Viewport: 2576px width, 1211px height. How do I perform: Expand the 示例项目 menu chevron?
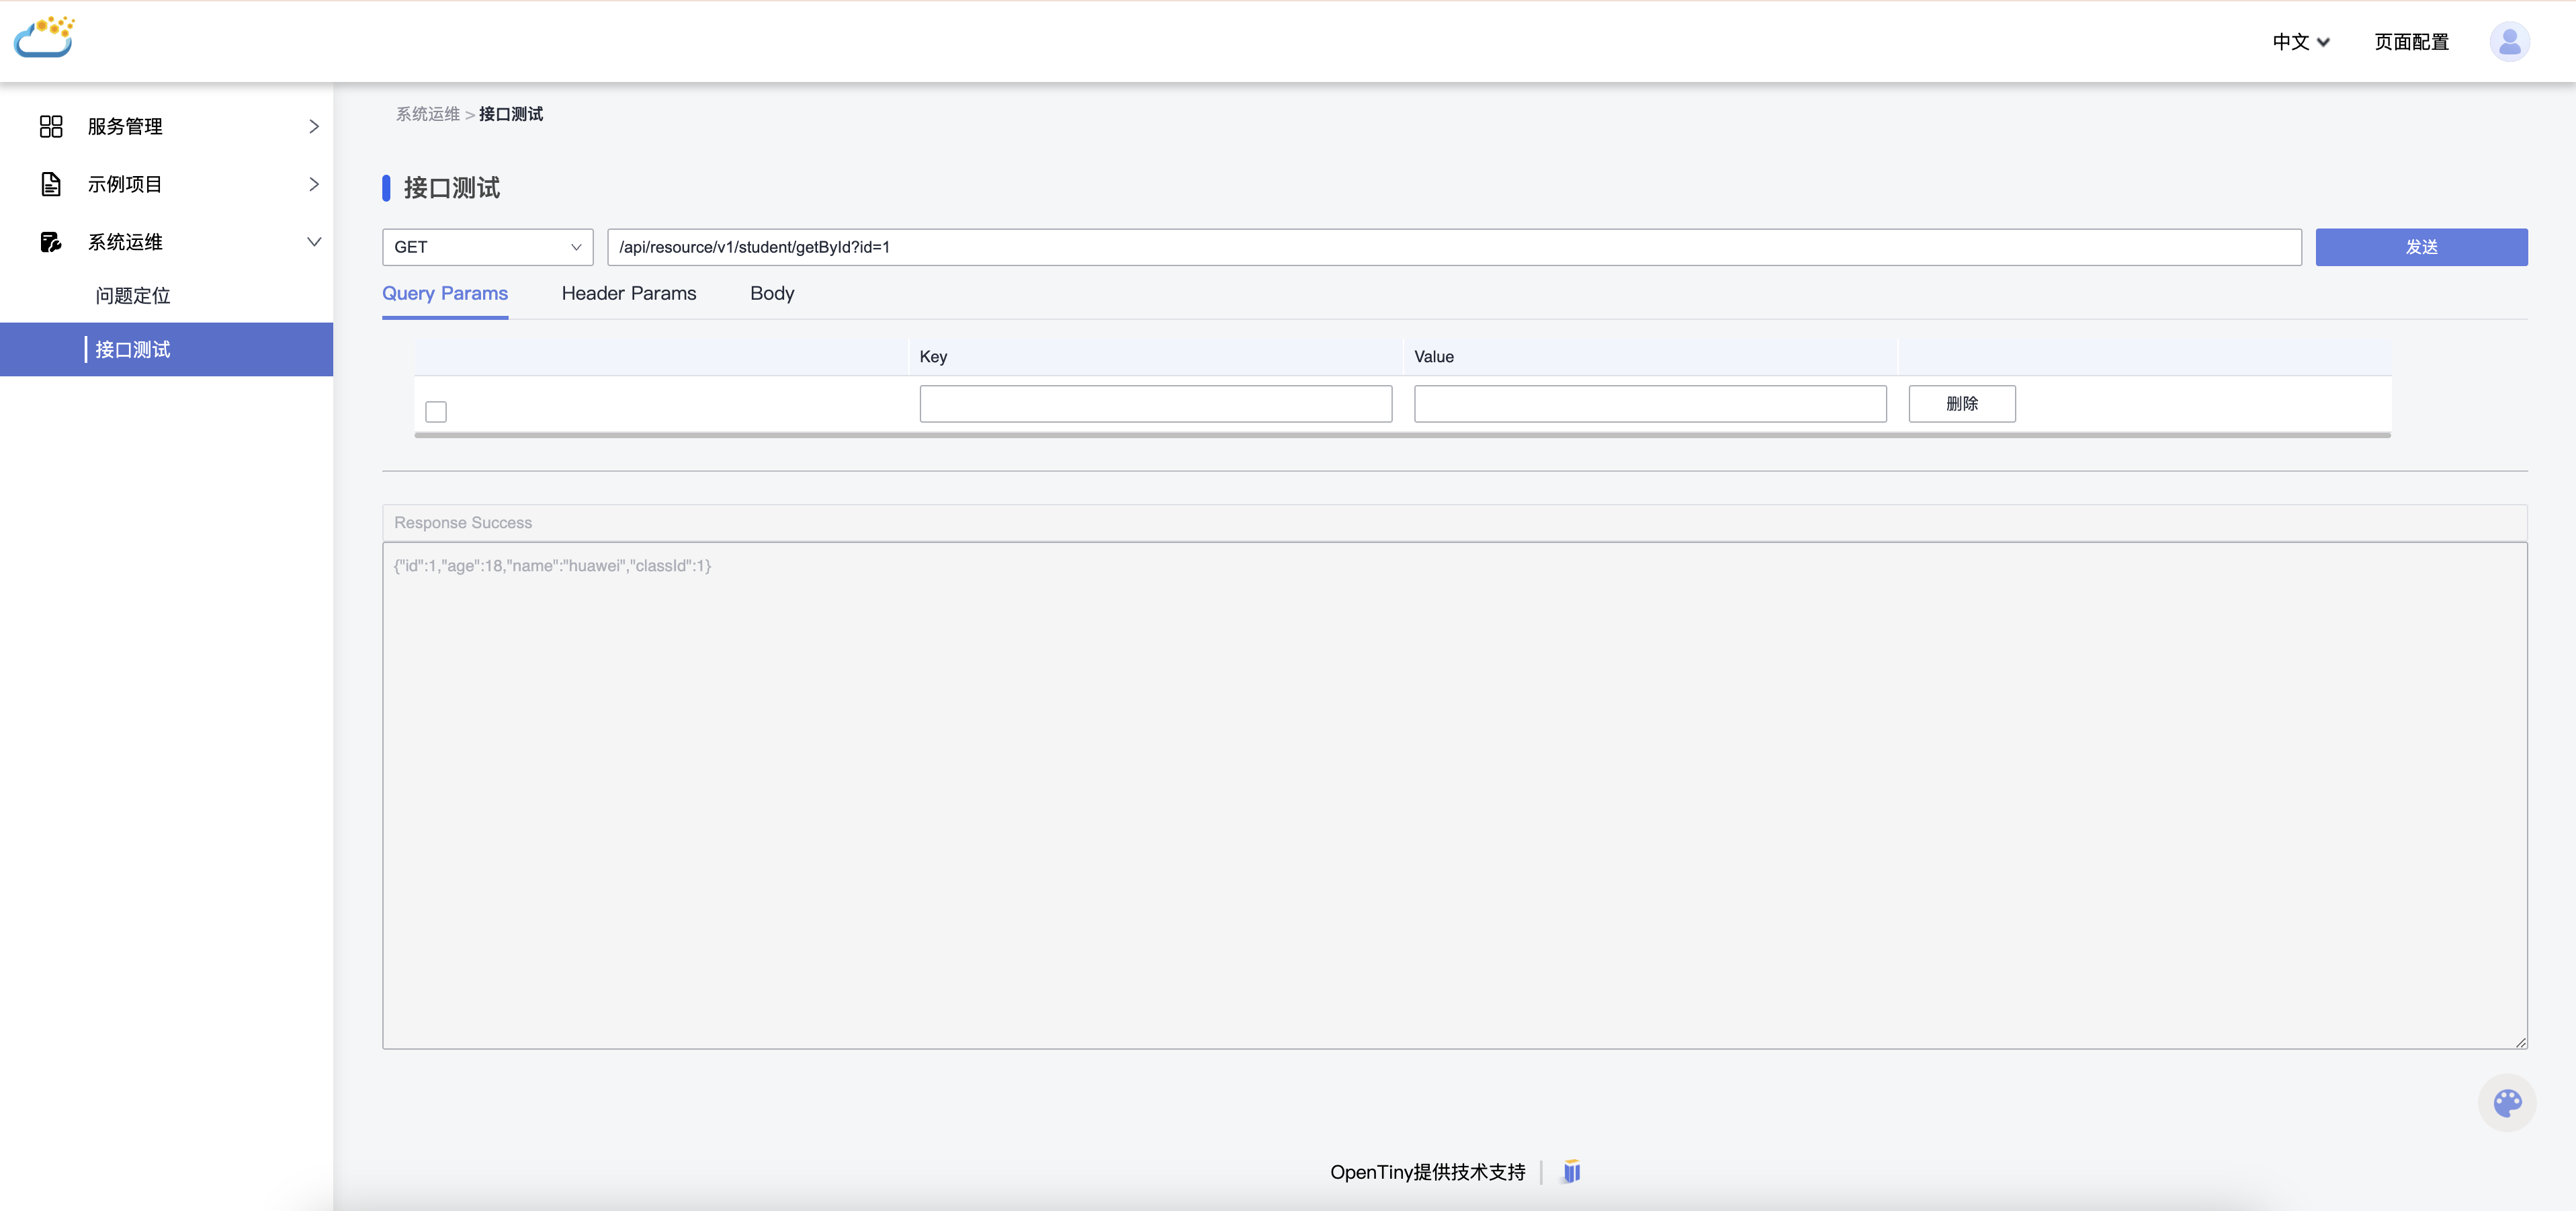pyautogui.click(x=314, y=185)
